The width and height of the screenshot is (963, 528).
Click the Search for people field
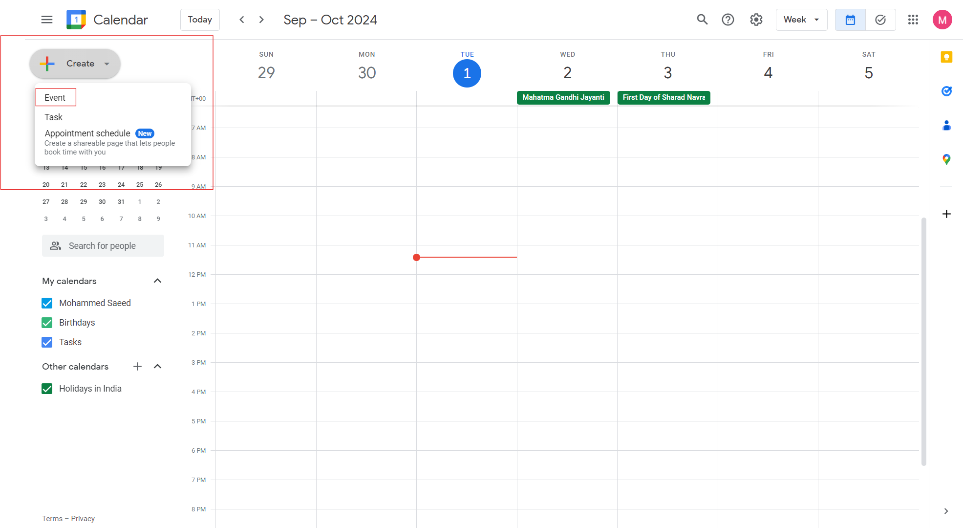pyautogui.click(x=103, y=246)
